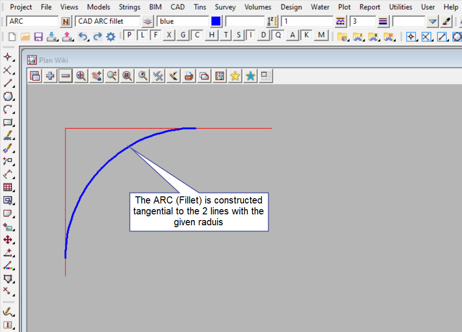462x332 pixels.
Task: Open the model layers picker beside CAD ARC fillet
Action: tap(148, 21)
